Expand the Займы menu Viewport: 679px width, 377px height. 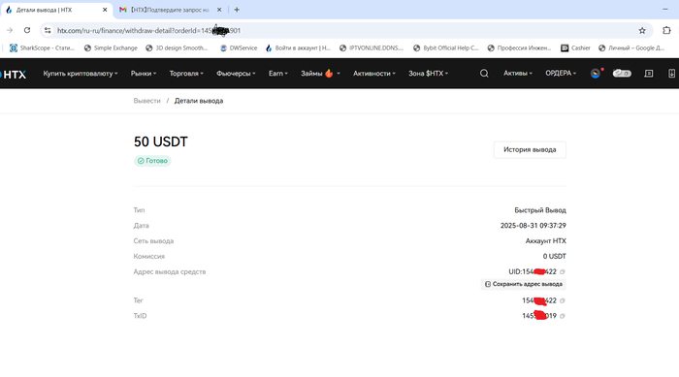(320, 74)
